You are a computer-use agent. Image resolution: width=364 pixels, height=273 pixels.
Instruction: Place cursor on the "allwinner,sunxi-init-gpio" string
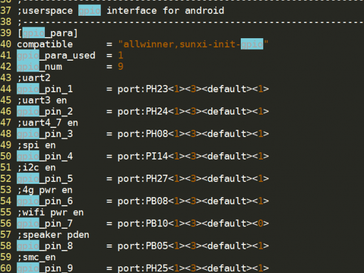193,44
